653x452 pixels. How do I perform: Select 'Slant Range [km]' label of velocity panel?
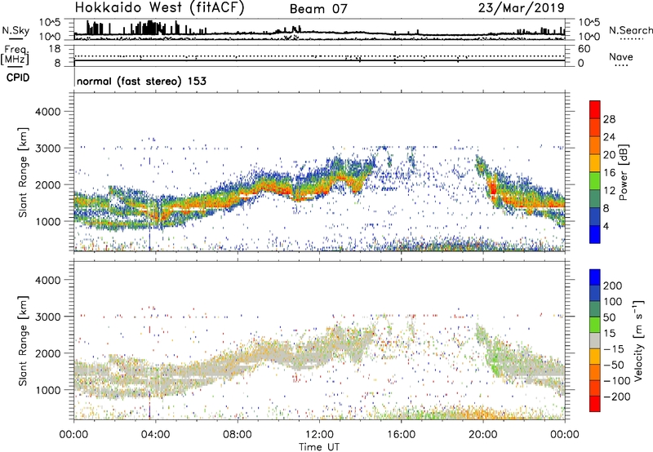[23, 340]
